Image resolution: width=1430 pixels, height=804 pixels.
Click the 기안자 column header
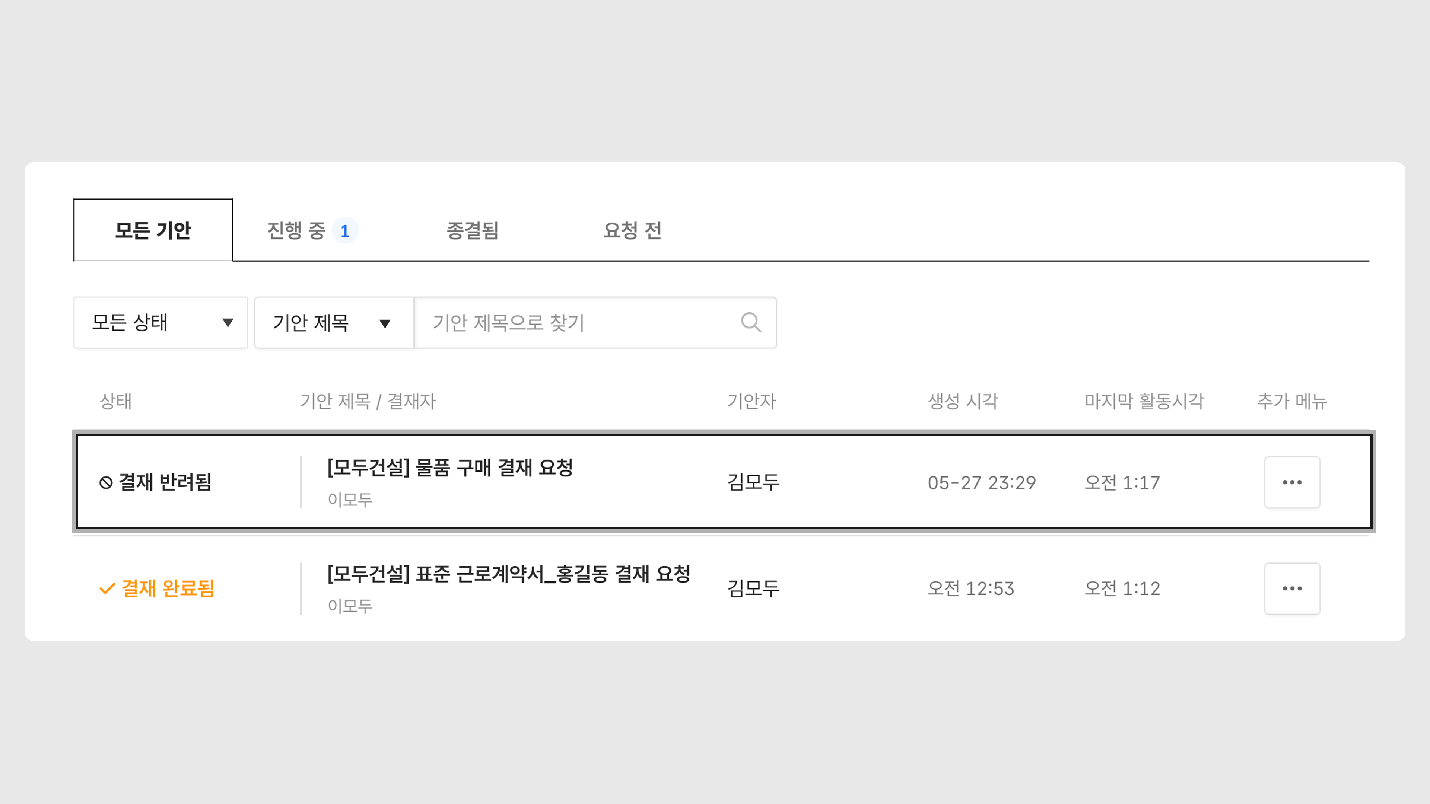[x=751, y=401]
